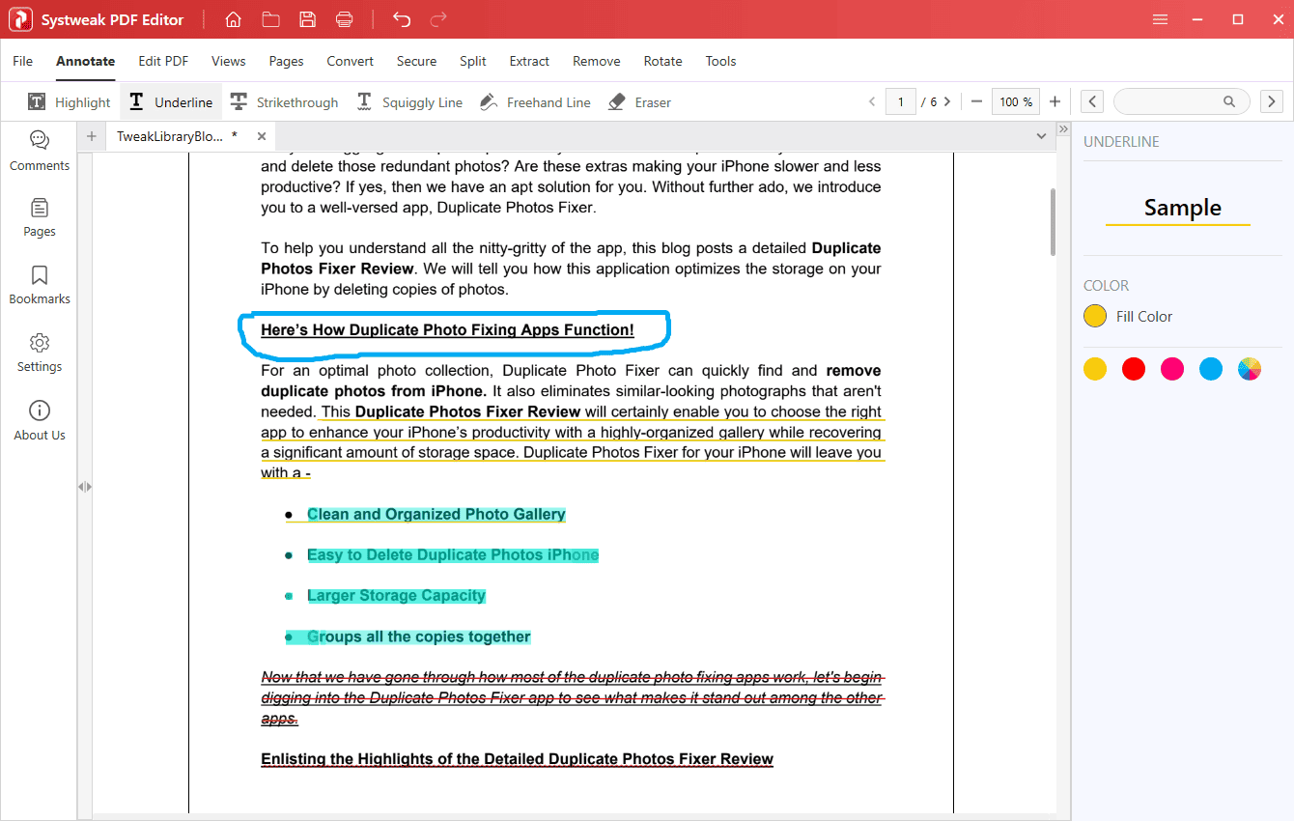Collapse the right properties panel
Viewport: 1294px width, 821px height.
1064,129
